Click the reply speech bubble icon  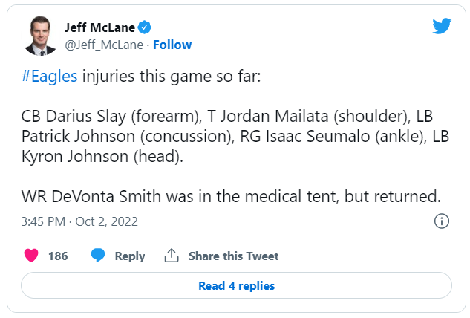(x=99, y=256)
